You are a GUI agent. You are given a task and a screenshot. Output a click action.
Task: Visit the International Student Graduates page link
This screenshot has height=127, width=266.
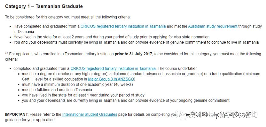tap(90, 114)
